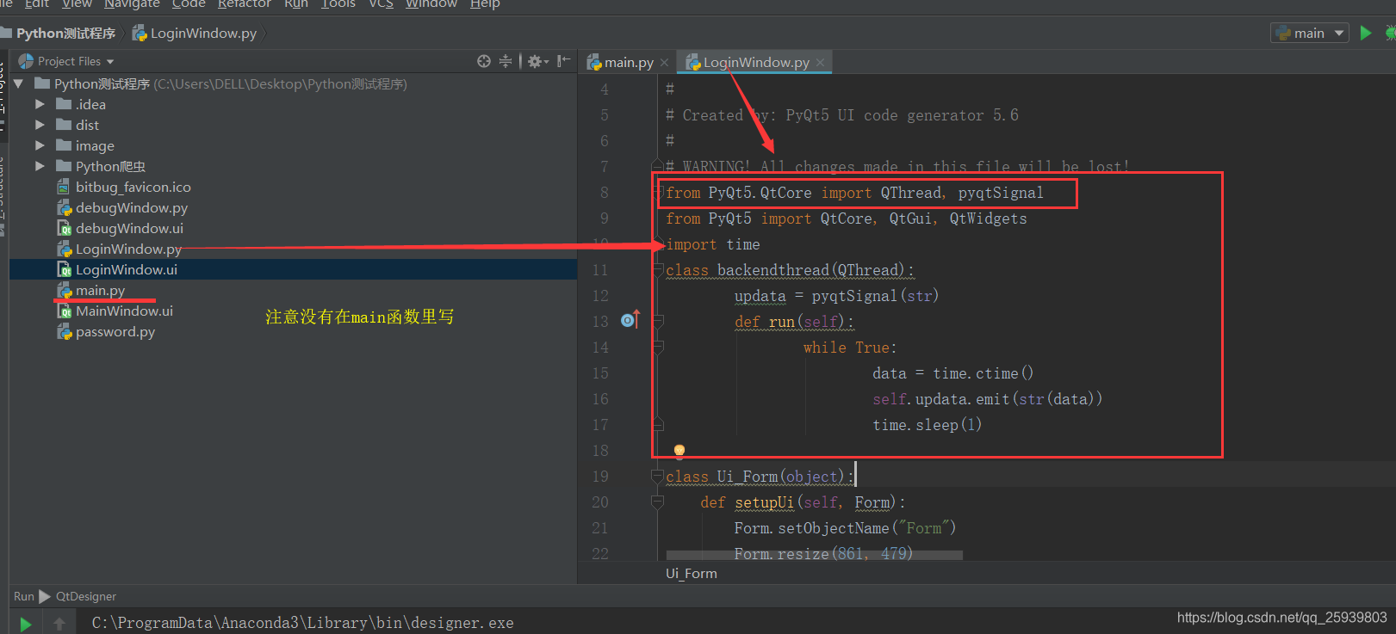Screen dimensions: 1396x634
Task: Select LoginWindow.py in the project tree
Action: 128,249
